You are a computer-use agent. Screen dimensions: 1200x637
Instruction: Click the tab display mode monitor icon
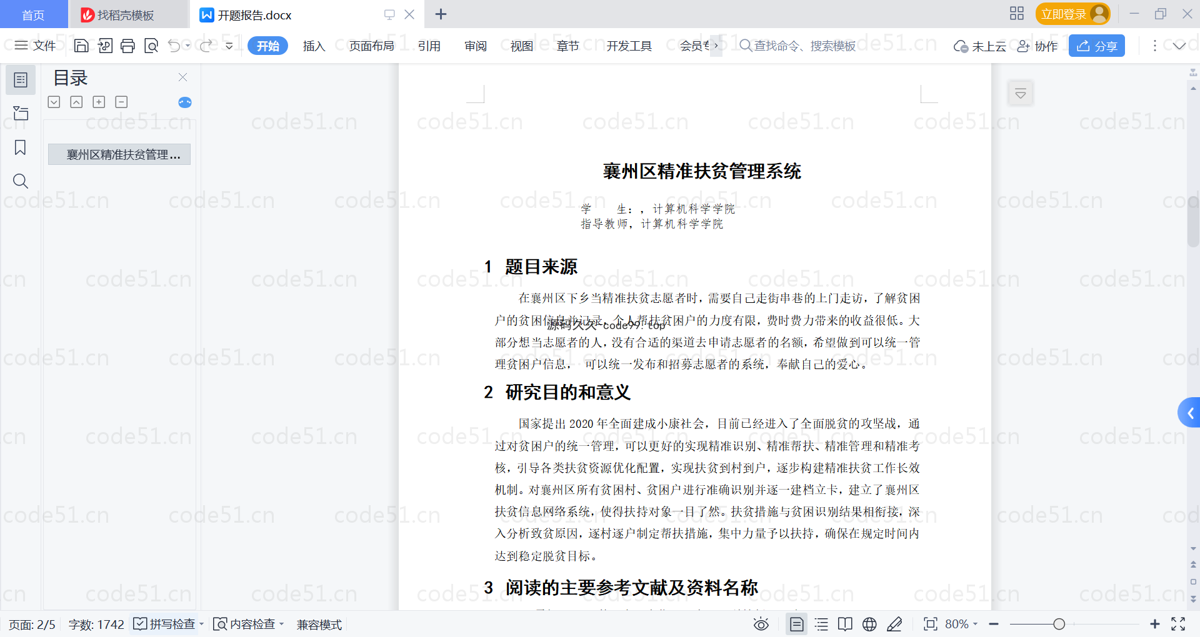(x=389, y=14)
